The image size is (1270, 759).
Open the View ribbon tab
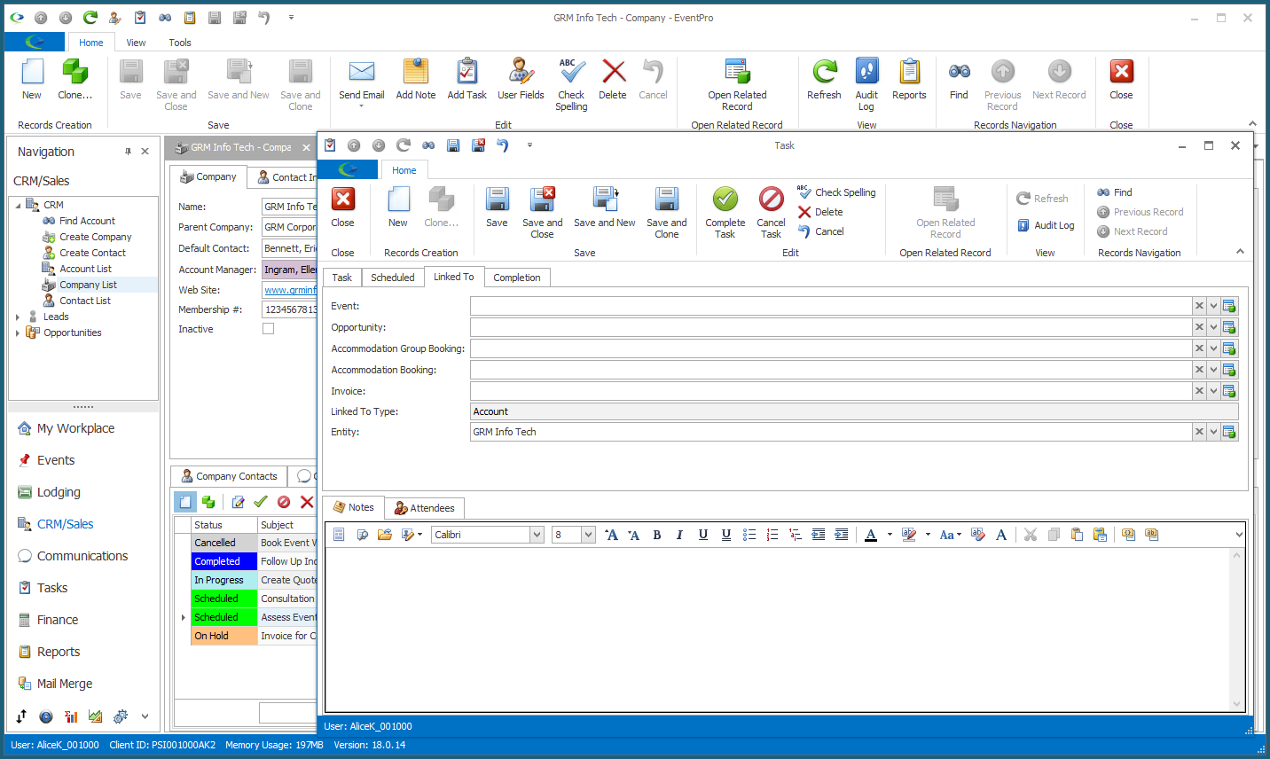(136, 43)
